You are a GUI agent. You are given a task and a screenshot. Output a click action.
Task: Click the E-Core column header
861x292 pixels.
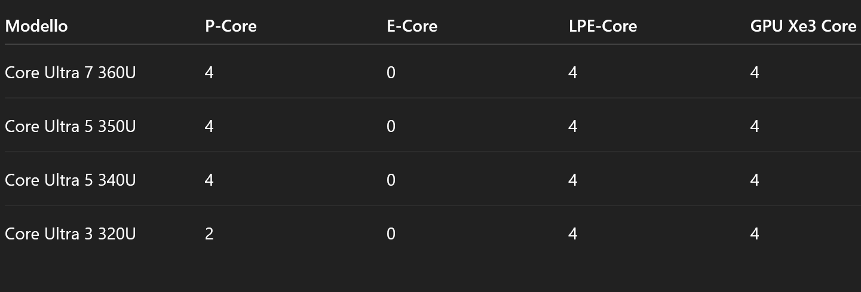412,26
